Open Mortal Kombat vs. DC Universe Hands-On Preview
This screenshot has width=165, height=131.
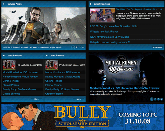point(125,88)
